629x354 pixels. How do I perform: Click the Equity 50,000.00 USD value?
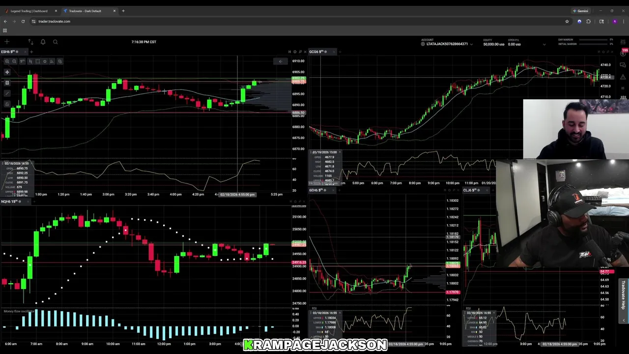494,44
